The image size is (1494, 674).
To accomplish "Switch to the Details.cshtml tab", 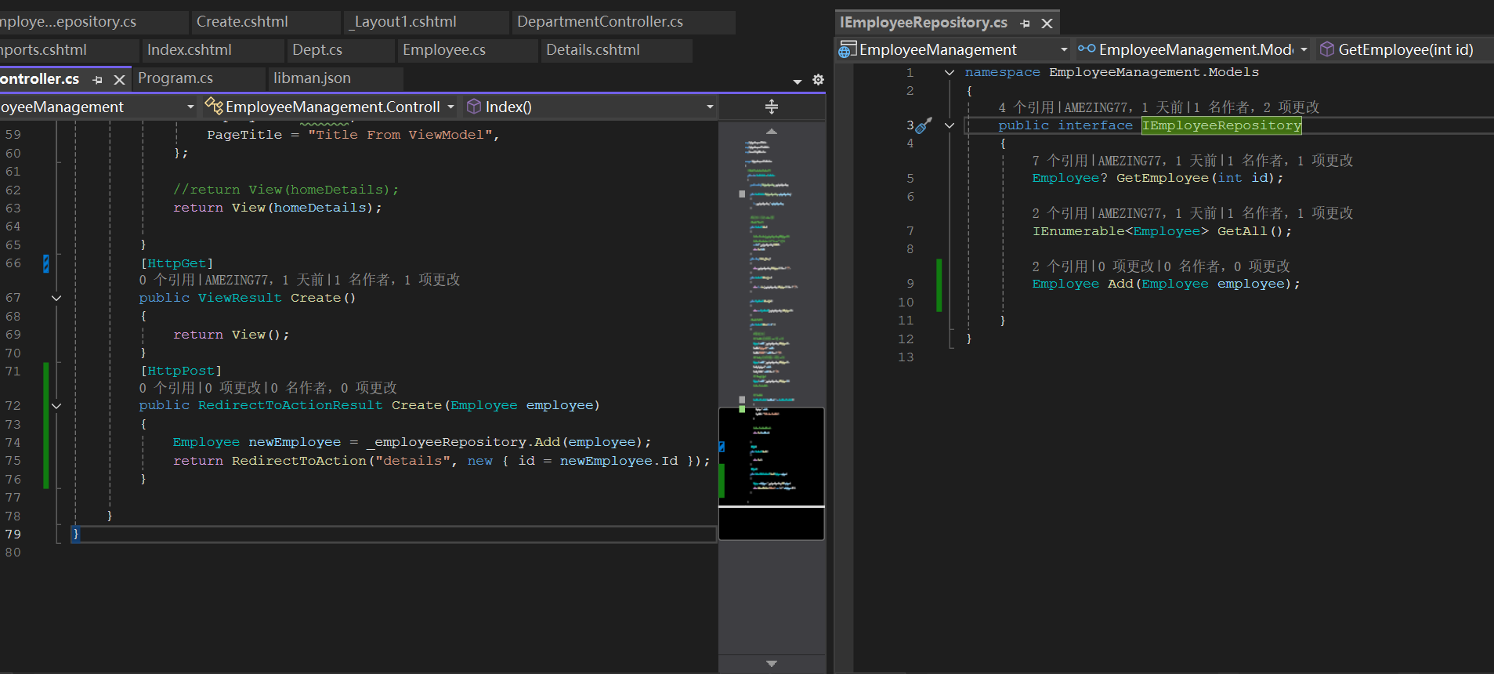I will tap(616, 50).
